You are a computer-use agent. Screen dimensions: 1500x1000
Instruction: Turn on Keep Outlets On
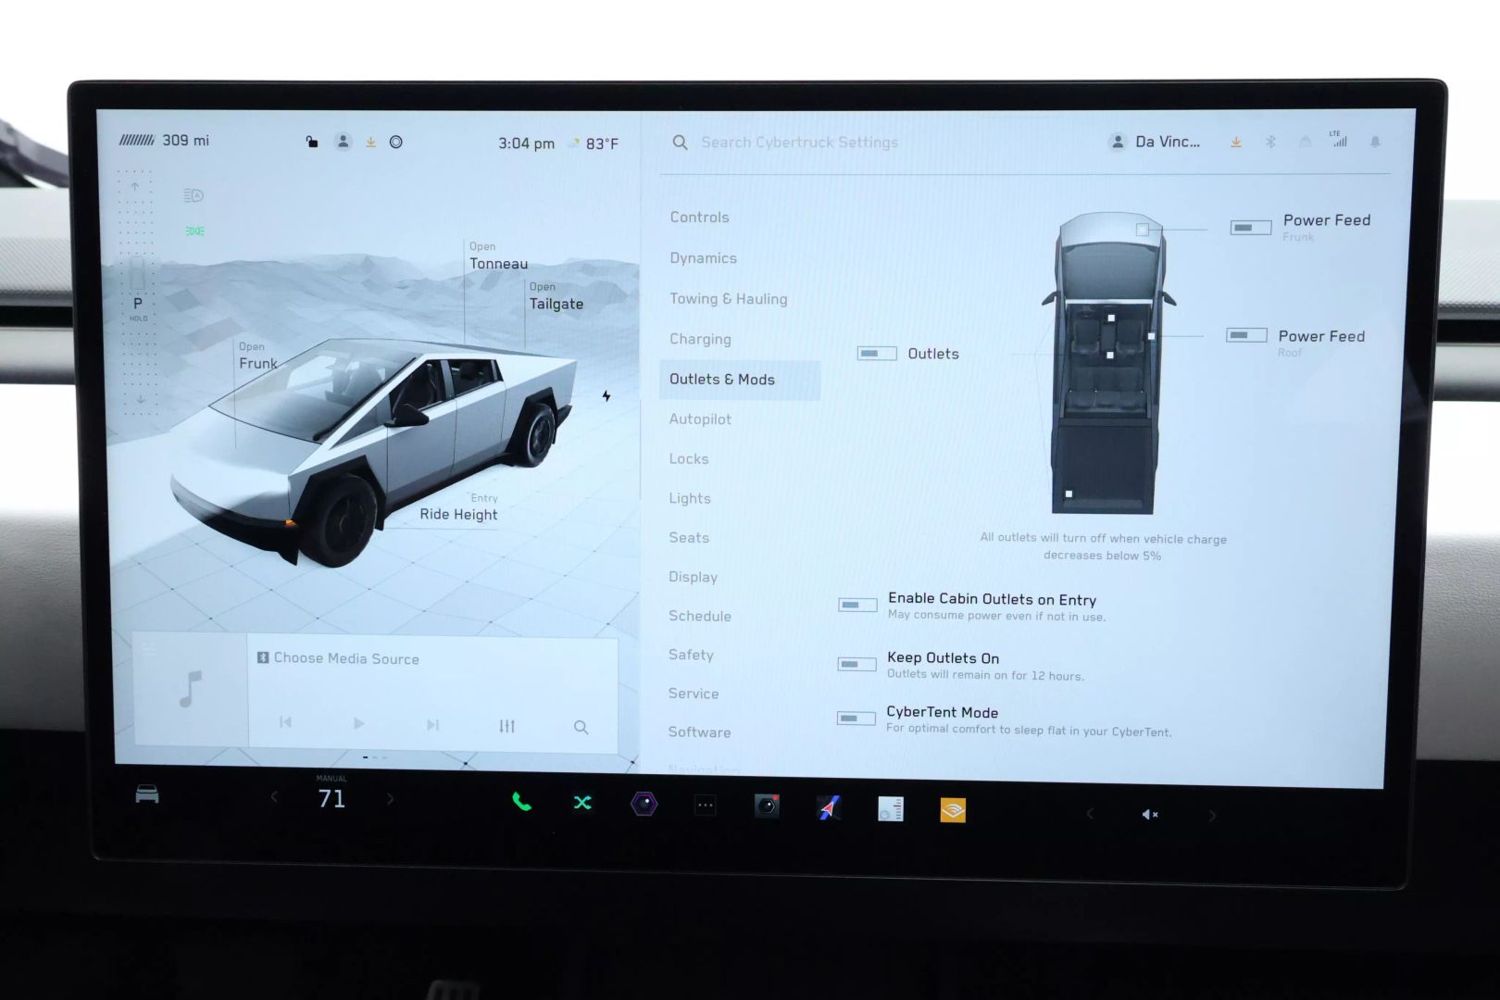pyautogui.click(x=856, y=664)
